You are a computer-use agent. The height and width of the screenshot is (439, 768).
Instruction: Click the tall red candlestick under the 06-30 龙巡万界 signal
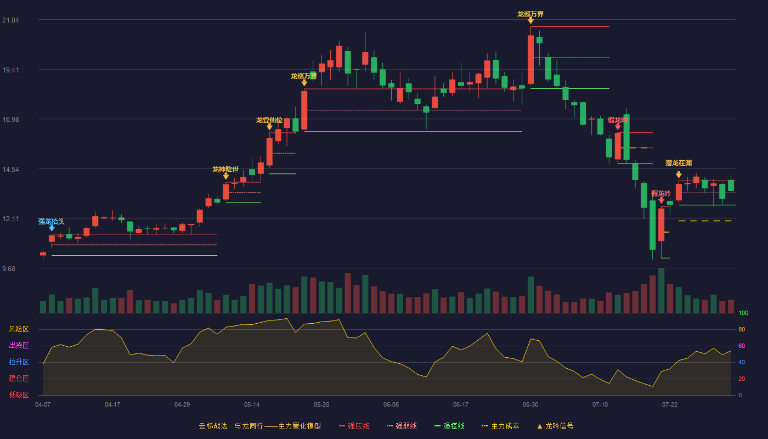point(530,60)
